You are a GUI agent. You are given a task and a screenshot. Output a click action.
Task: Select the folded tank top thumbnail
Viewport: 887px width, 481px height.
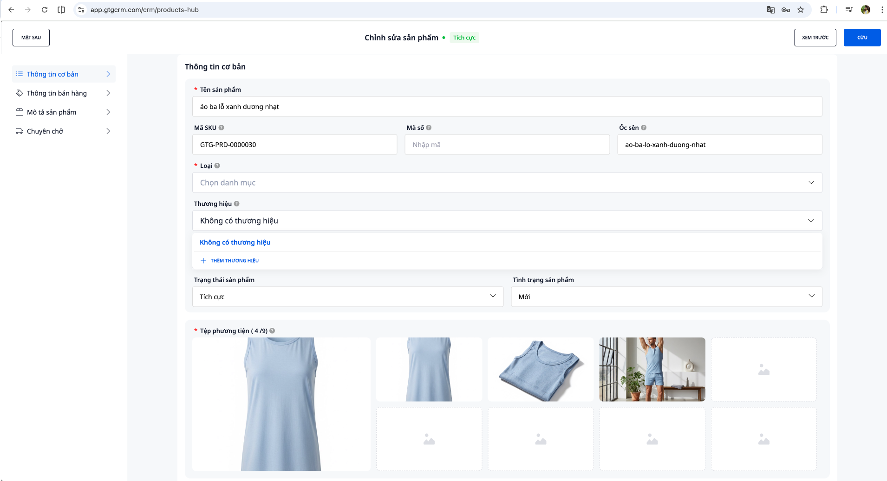tap(541, 370)
